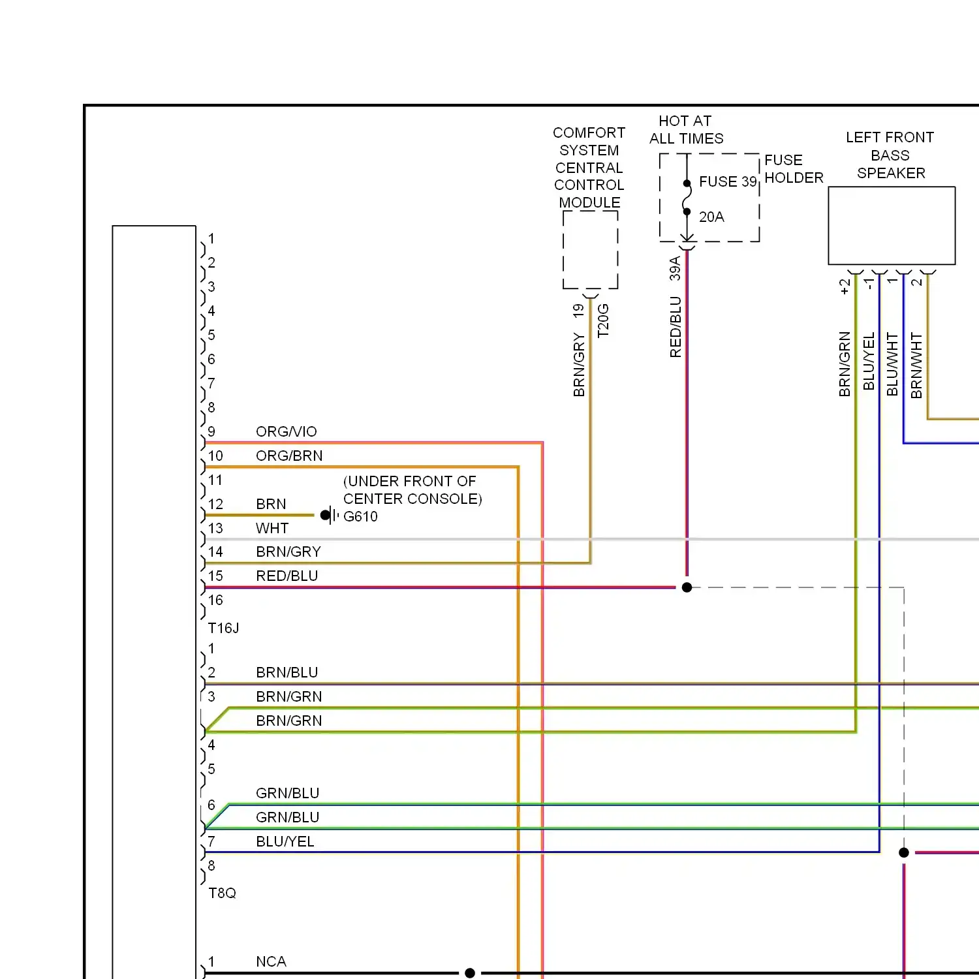
Task: Click the LEFT FRONT BASS SPEAKER title
Action: (x=890, y=155)
